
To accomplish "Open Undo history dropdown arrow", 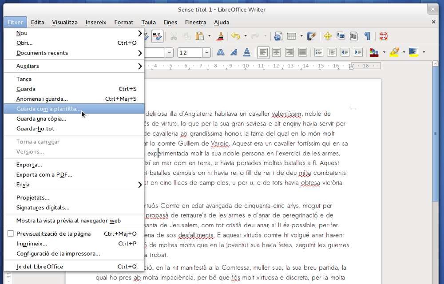I will pyautogui.click(x=245, y=36).
